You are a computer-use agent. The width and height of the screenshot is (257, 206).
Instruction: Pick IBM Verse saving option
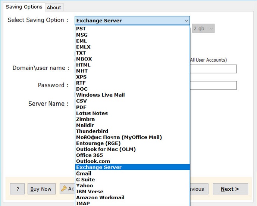[x=132, y=191]
